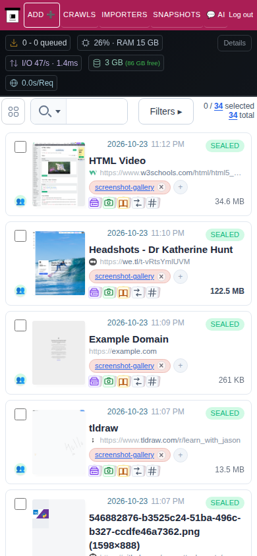Remove screenshot-gallery tag from Example Domain
The image size is (257, 556).
(161, 366)
